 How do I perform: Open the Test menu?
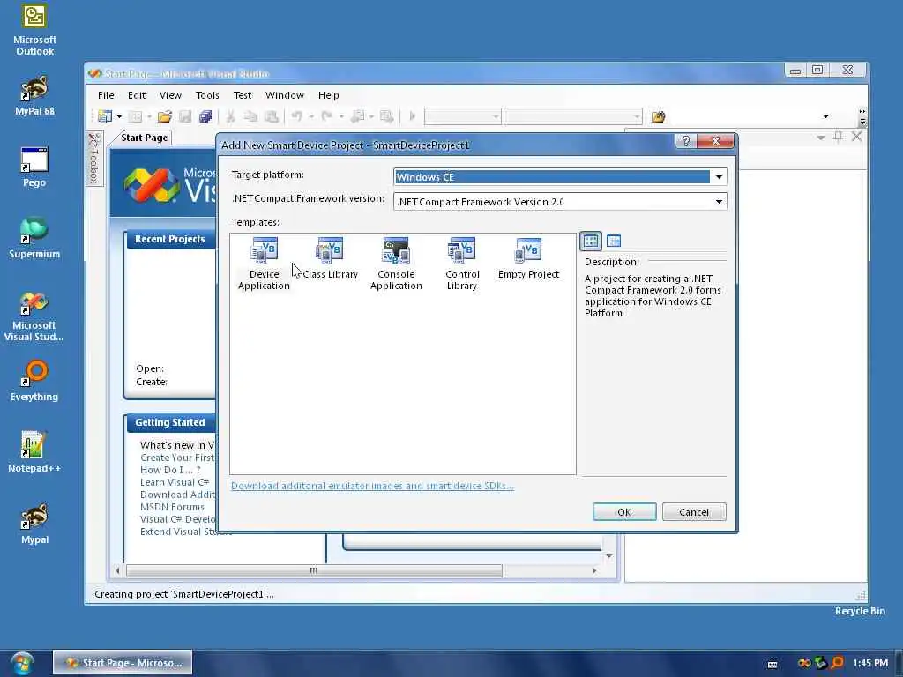pos(243,95)
